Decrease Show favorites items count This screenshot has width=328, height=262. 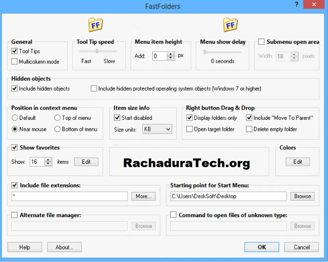tap(48, 164)
